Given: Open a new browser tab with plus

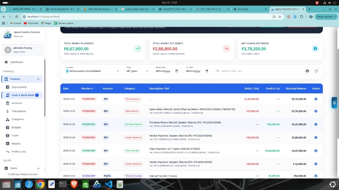Looking at the screenshot, I should pyautogui.click(x=310, y=9).
